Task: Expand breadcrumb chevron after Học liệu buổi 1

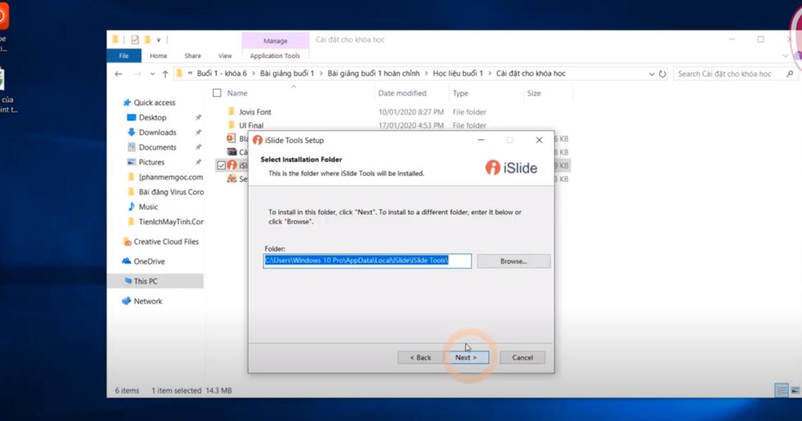Action: click(x=490, y=74)
